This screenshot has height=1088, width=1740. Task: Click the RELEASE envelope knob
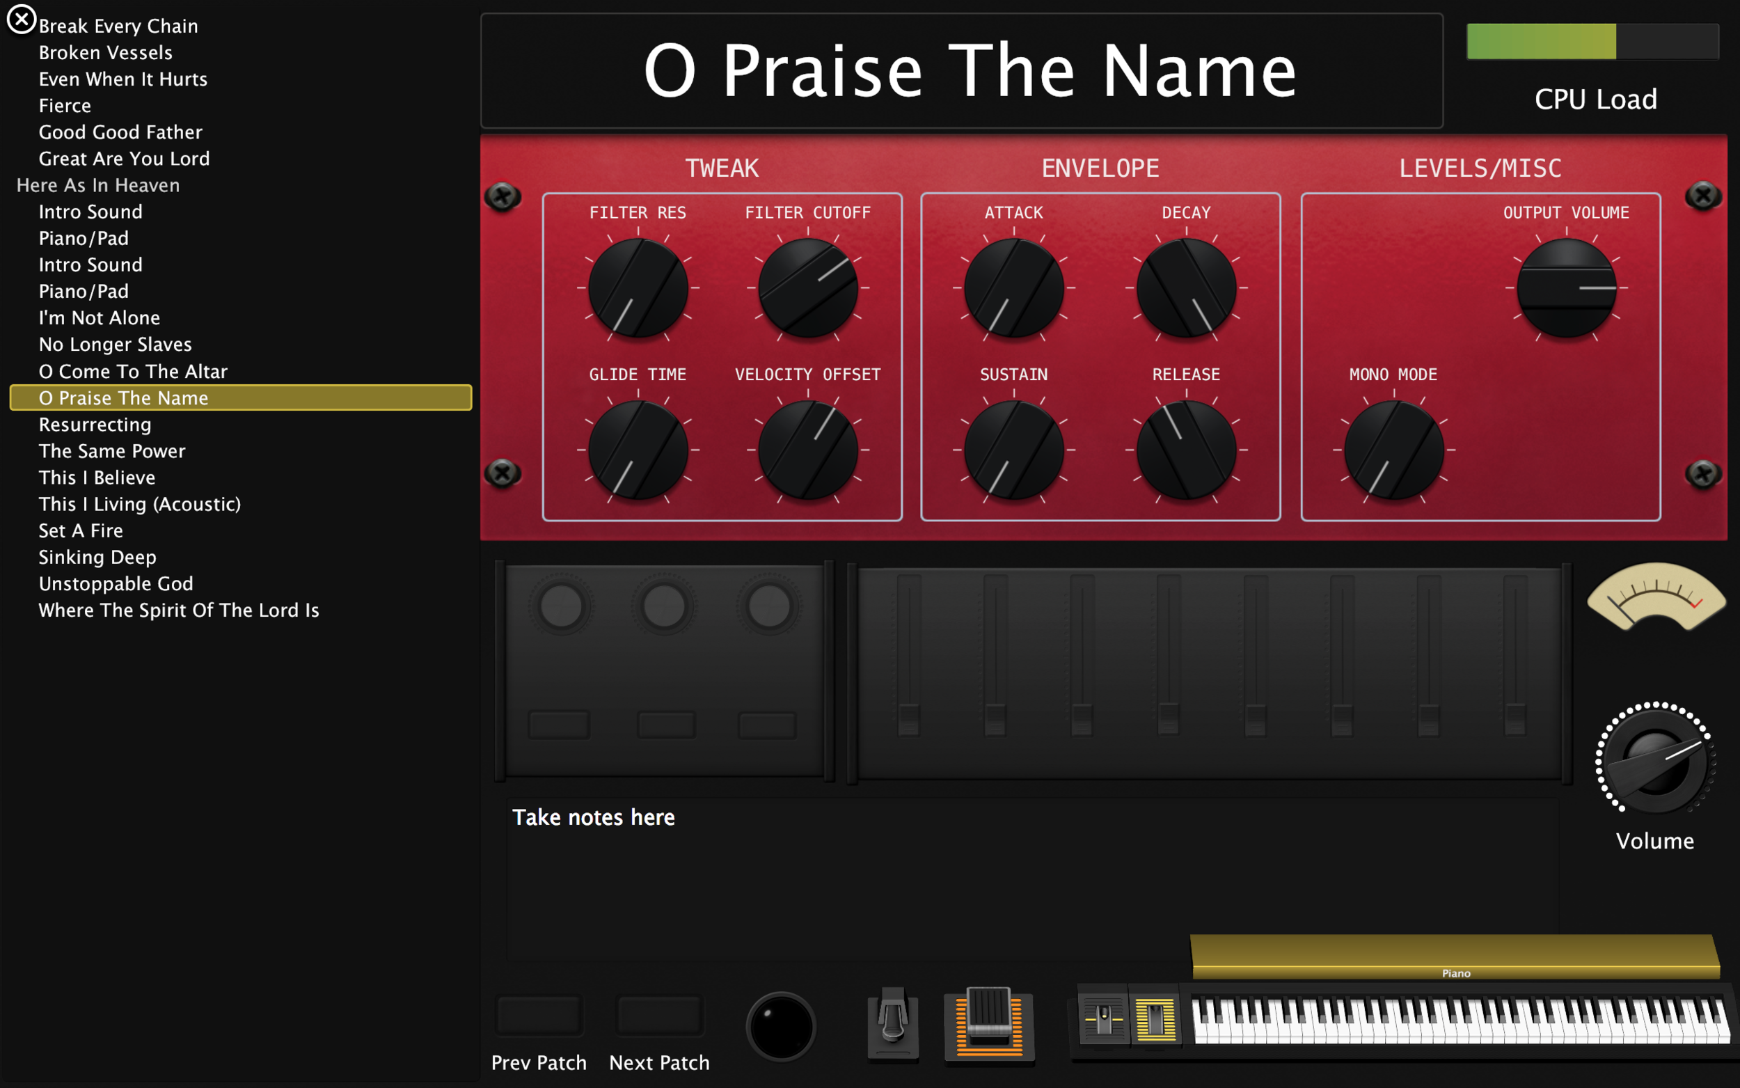[x=1187, y=450]
